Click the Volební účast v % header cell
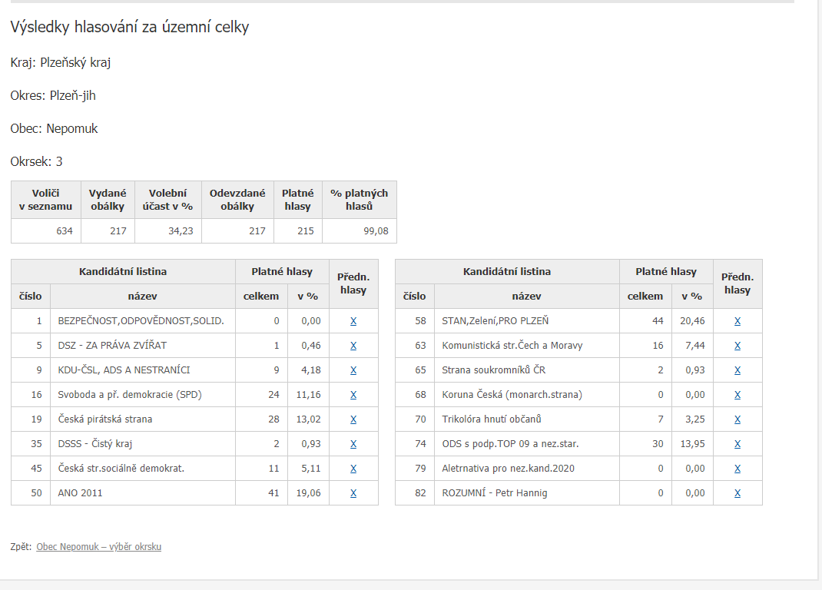 tap(167, 200)
